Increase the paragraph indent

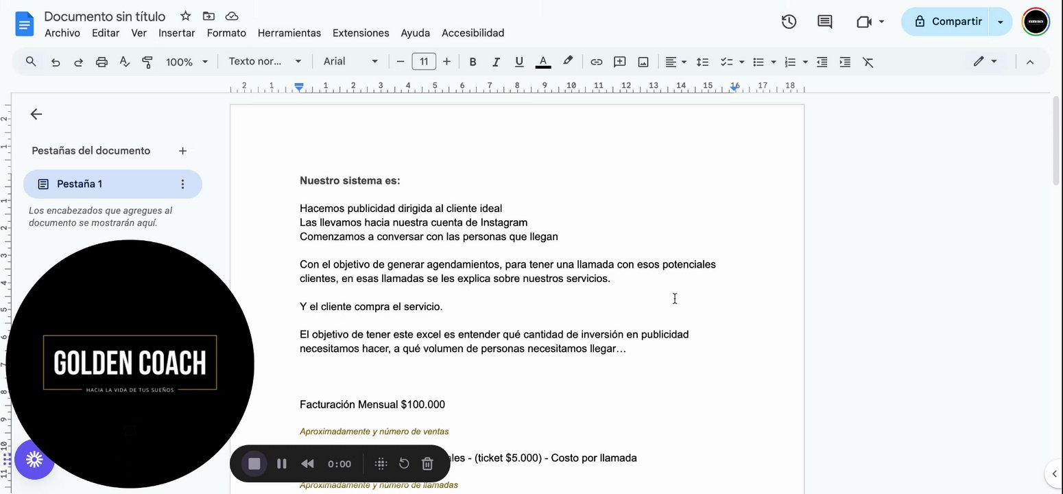(845, 62)
